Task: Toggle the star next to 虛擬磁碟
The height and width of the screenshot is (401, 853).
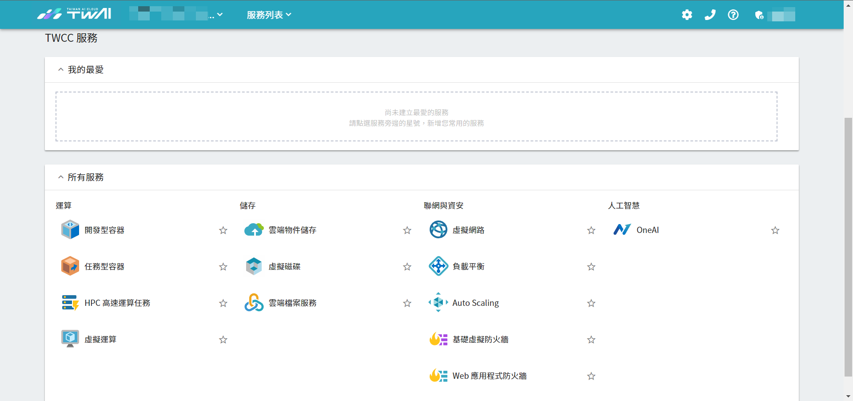Action: tap(407, 267)
